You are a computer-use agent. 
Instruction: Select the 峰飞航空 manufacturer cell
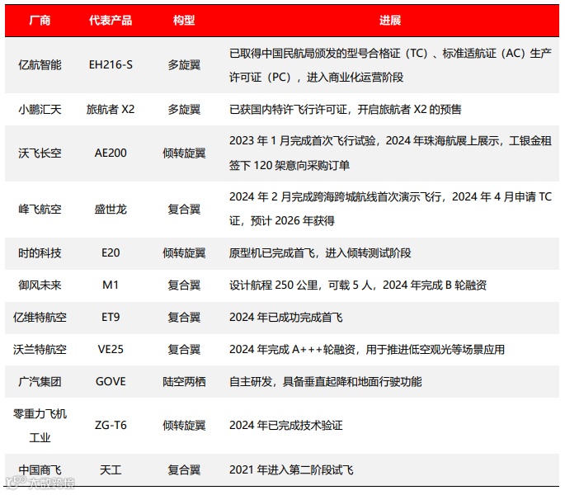tap(40, 209)
